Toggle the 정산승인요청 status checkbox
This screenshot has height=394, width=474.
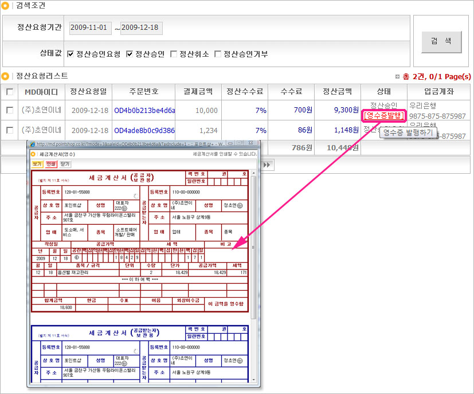point(70,54)
